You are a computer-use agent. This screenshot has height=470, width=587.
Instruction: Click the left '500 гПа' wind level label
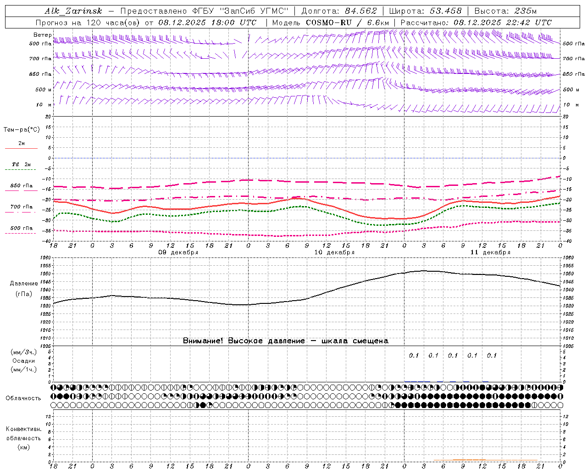click(x=40, y=44)
